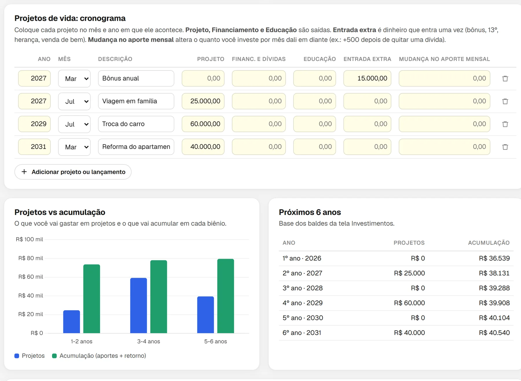
Task: Click the Mudança no aporte mensal header
Action: (445, 59)
